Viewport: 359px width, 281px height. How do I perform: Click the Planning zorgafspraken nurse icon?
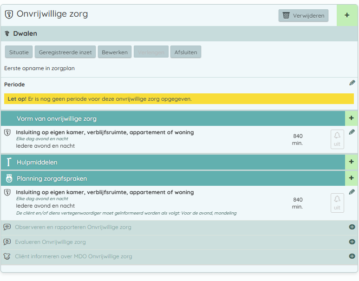pos(9,178)
